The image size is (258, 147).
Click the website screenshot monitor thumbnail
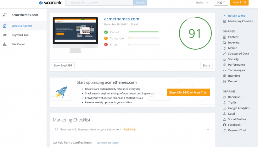pyautogui.click(x=76, y=35)
